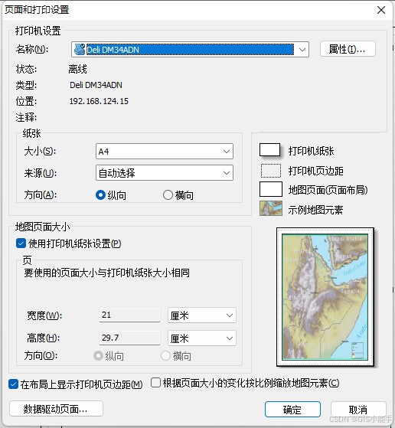Click the 来源(U) label
The width and height of the screenshot is (395, 428).
point(40,173)
